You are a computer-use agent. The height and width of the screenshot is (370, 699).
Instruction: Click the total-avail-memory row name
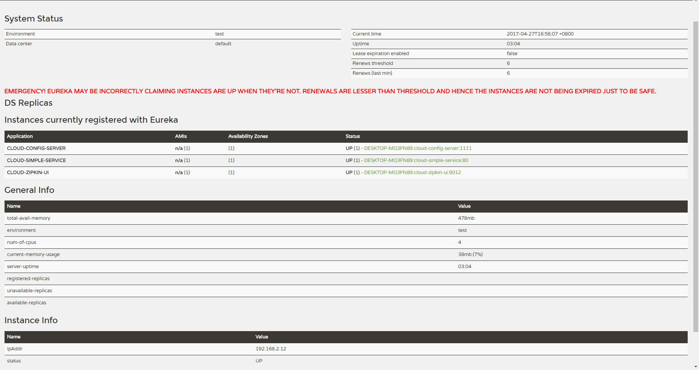pyautogui.click(x=29, y=218)
